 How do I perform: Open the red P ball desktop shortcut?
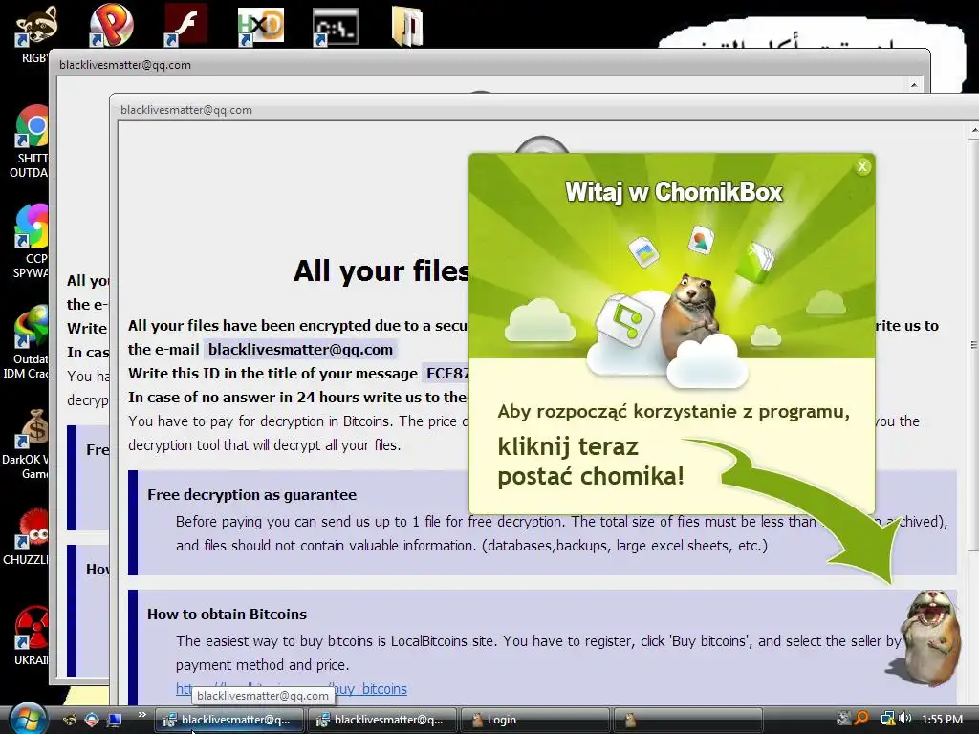[111, 26]
